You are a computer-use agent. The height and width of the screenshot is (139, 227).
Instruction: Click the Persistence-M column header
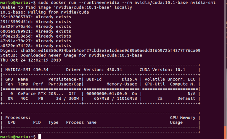click(x=65, y=79)
